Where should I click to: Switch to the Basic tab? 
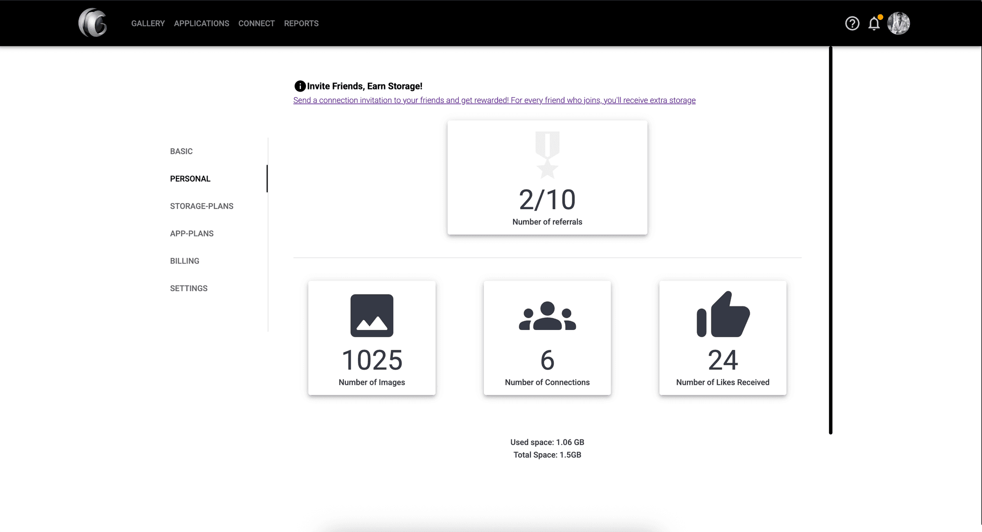182,151
